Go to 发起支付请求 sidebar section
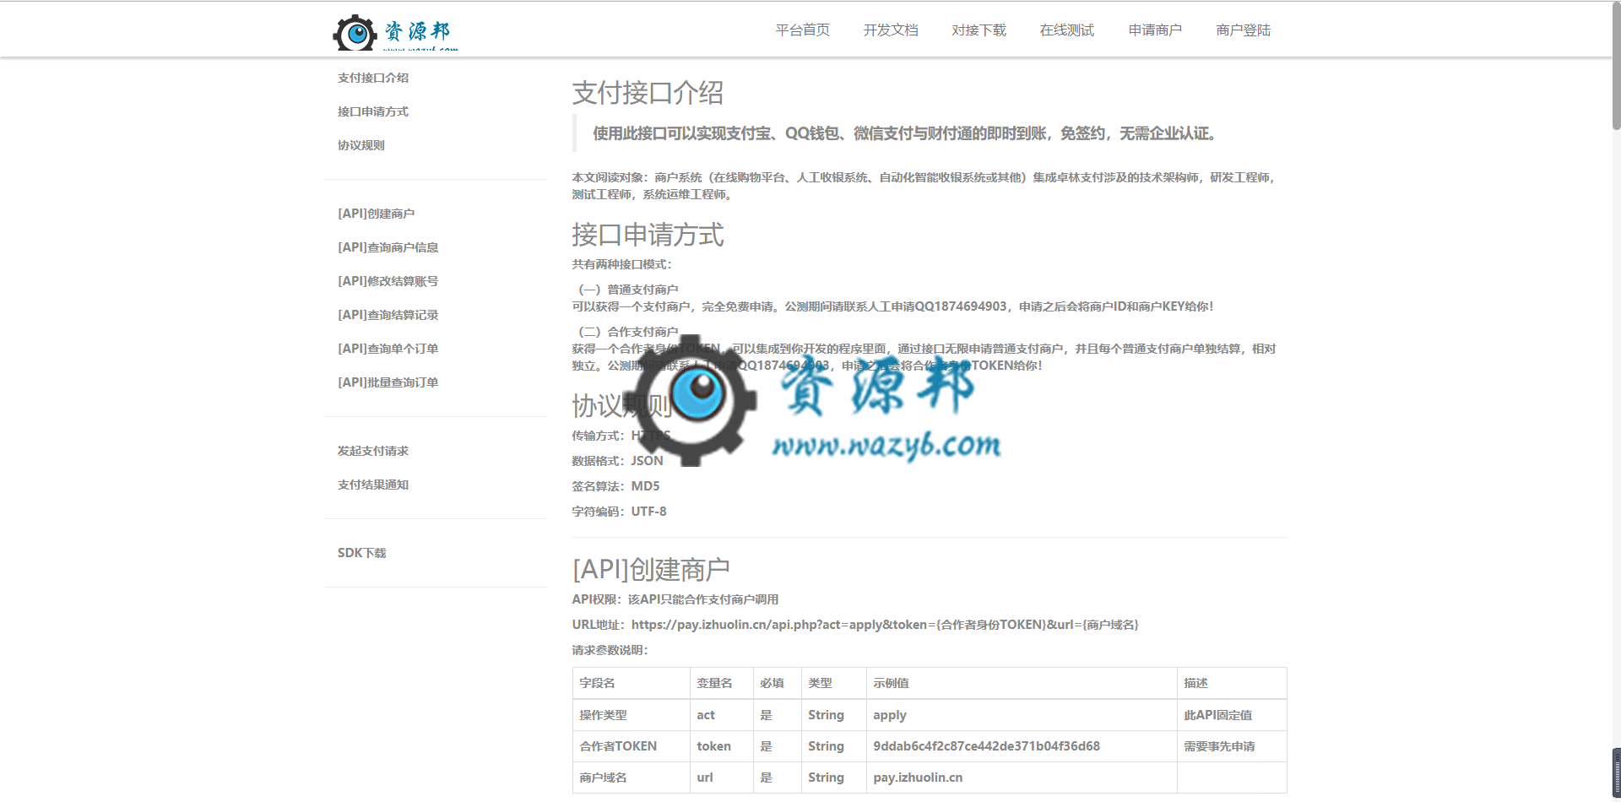1621x802 pixels. (x=373, y=451)
